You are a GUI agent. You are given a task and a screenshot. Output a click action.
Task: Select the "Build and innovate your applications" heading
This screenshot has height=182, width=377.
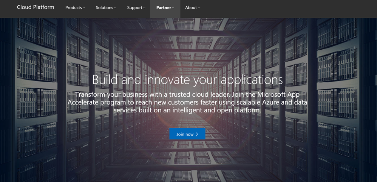pos(187,80)
